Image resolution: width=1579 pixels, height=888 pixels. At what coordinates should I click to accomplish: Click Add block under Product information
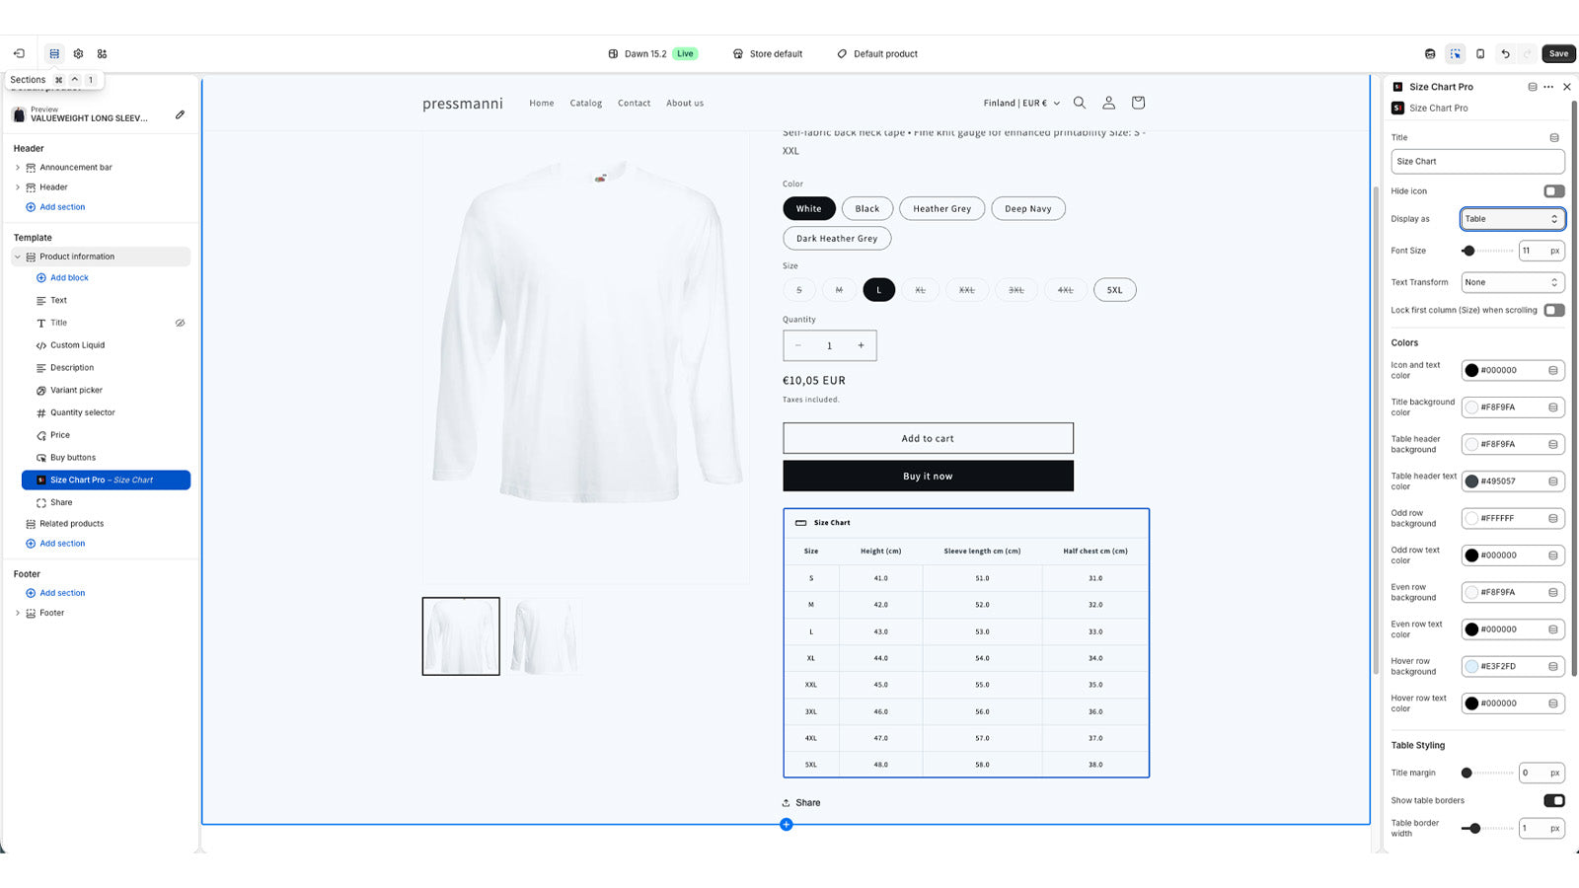pos(66,277)
